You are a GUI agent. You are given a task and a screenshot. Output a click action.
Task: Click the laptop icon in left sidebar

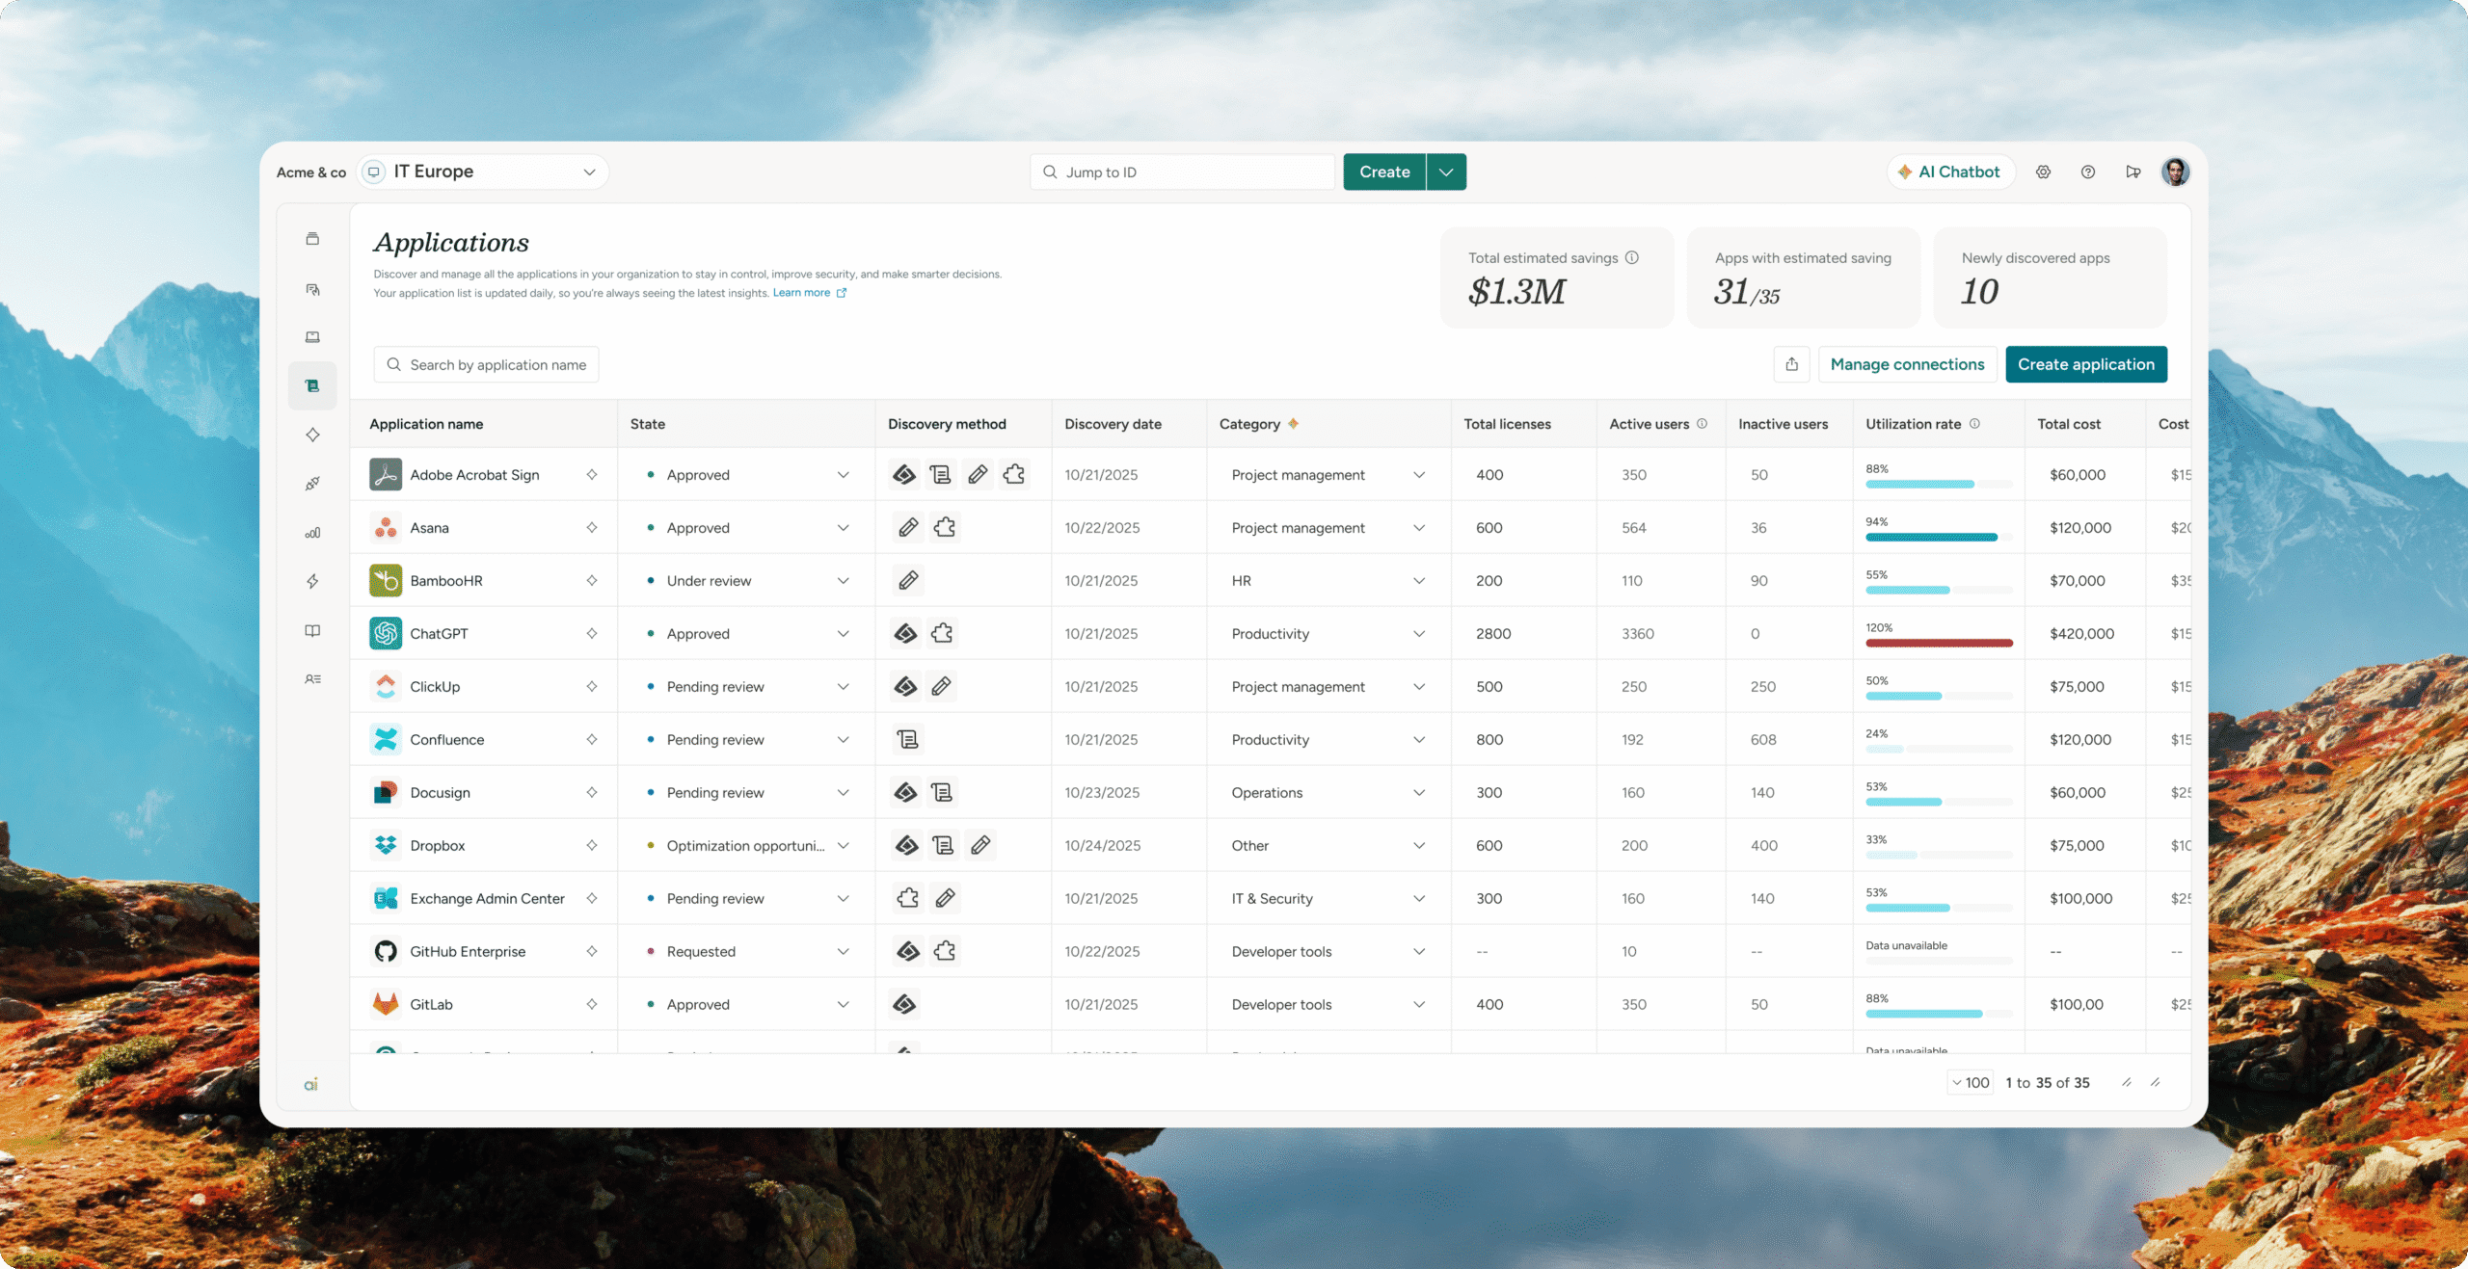tap(312, 337)
